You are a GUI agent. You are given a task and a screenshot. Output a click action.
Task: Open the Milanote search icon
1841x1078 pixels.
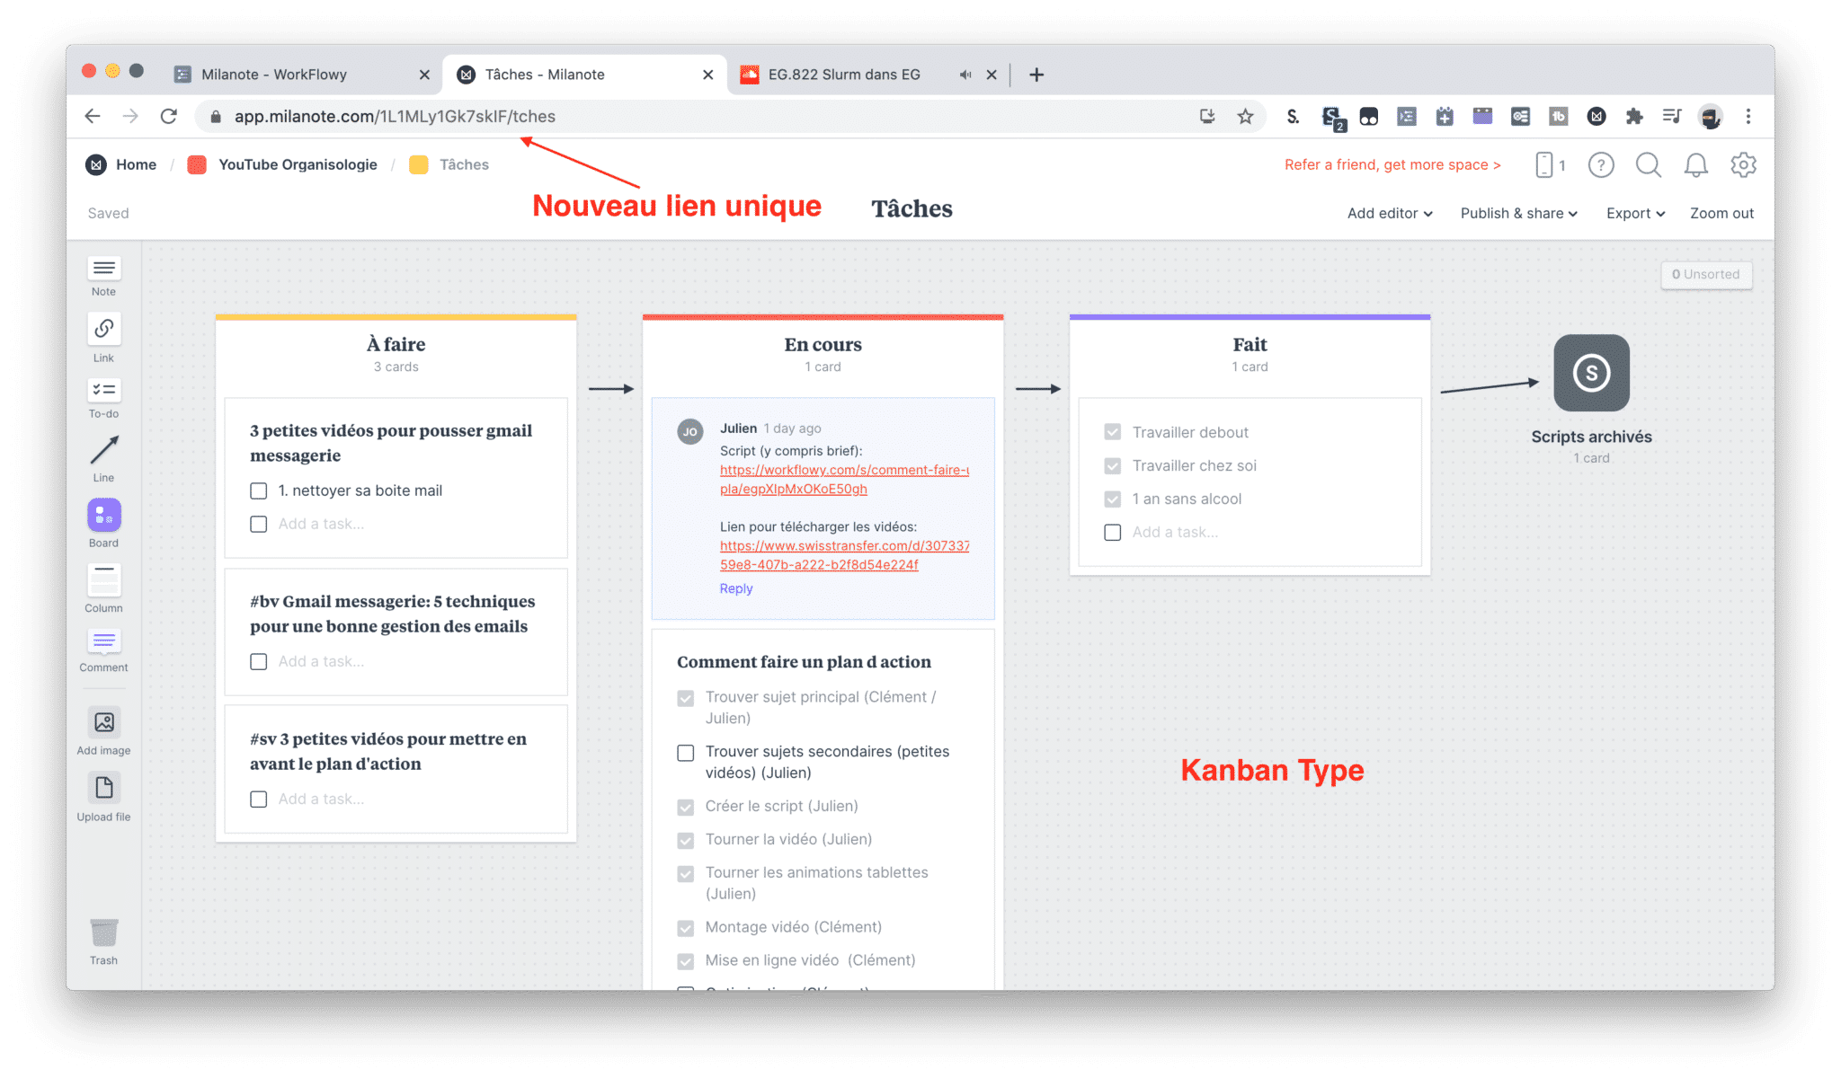1648,164
